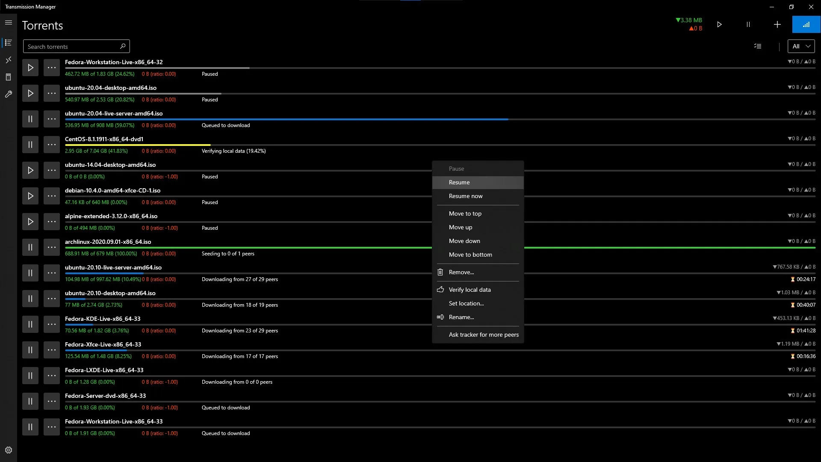Resume ubuntu-14.04-desktop-amd64.iso torrent
821x462 pixels.
point(30,170)
